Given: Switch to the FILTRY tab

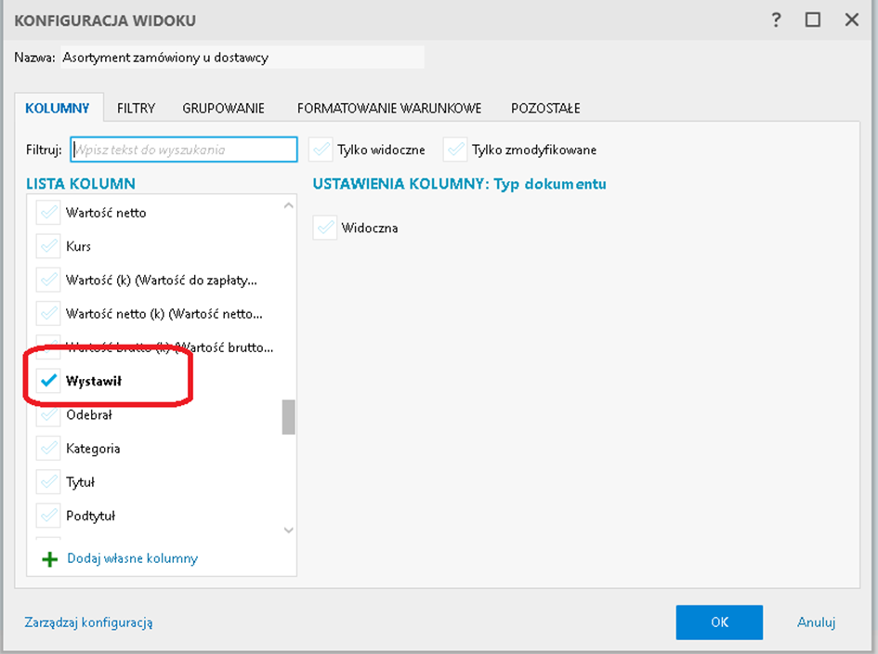Looking at the screenshot, I should pos(136,109).
